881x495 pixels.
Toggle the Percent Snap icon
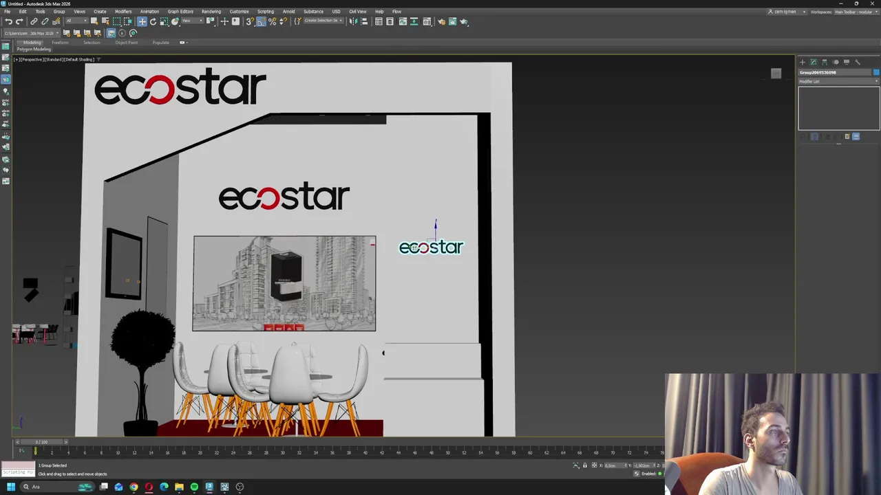pos(272,21)
